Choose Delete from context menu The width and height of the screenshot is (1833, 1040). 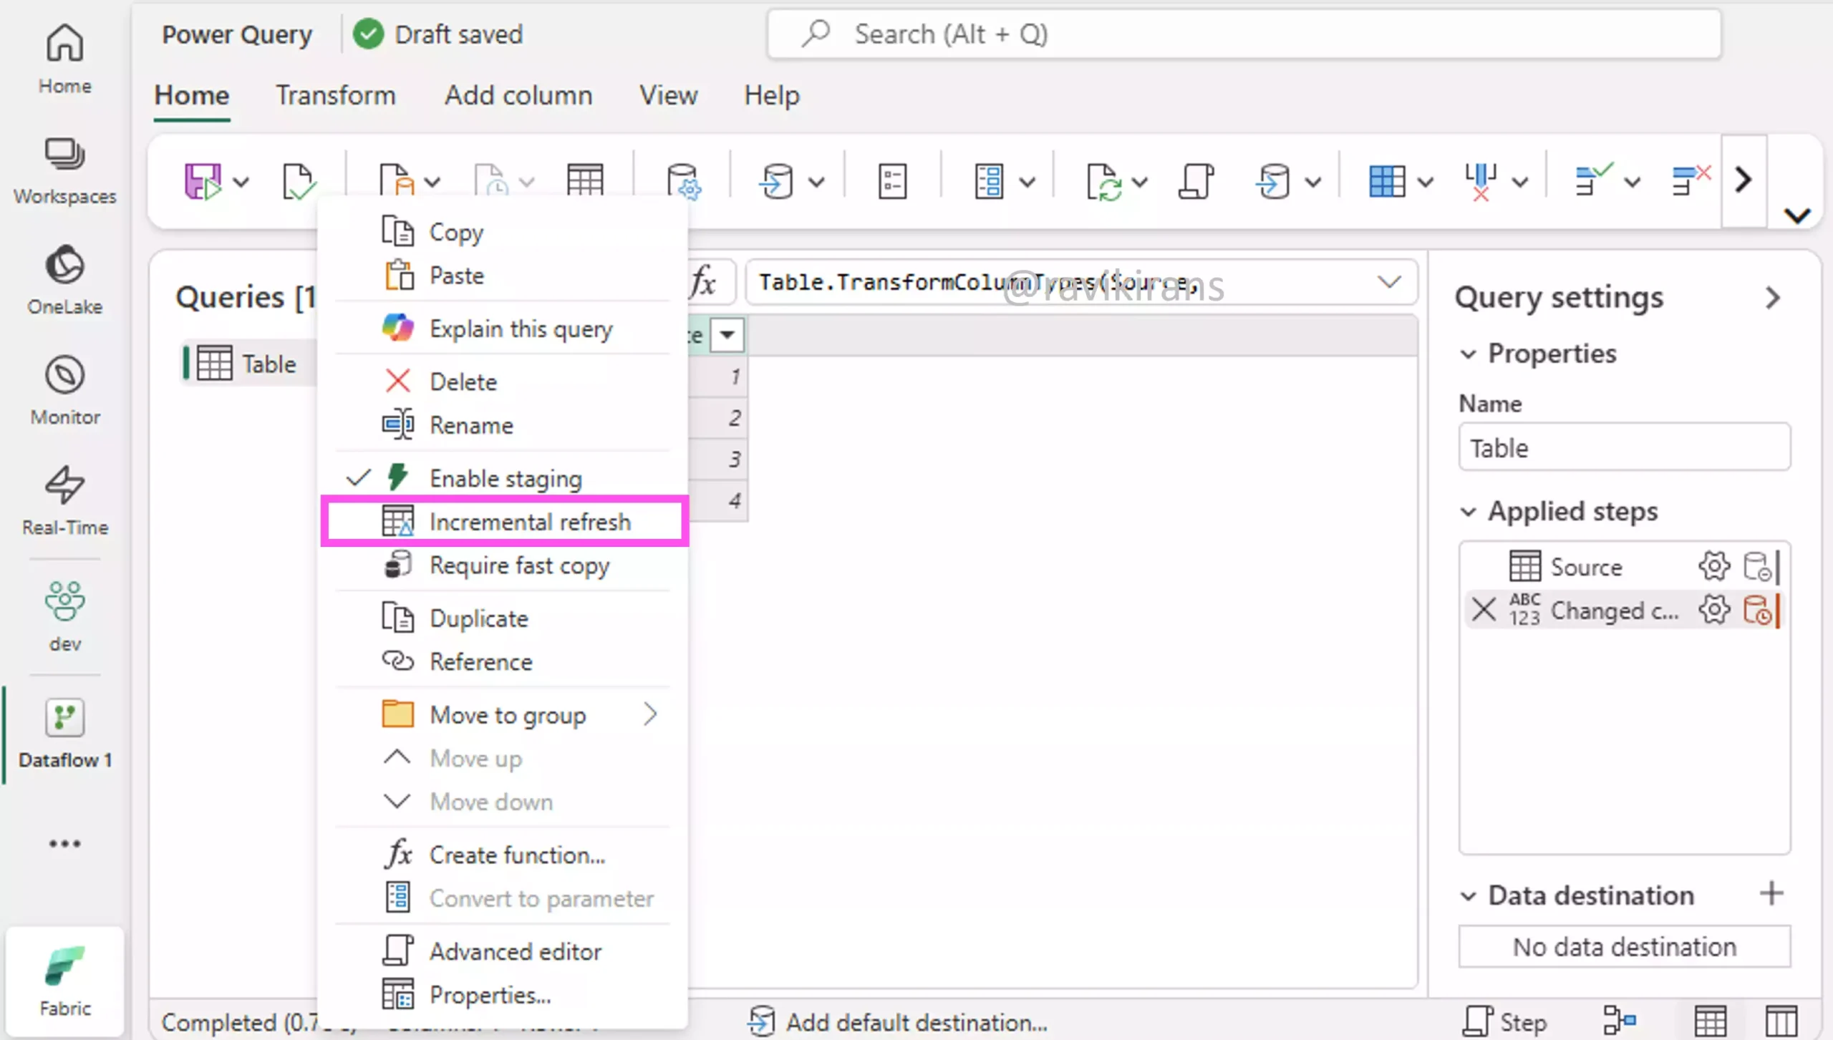click(x=505, y=382)
